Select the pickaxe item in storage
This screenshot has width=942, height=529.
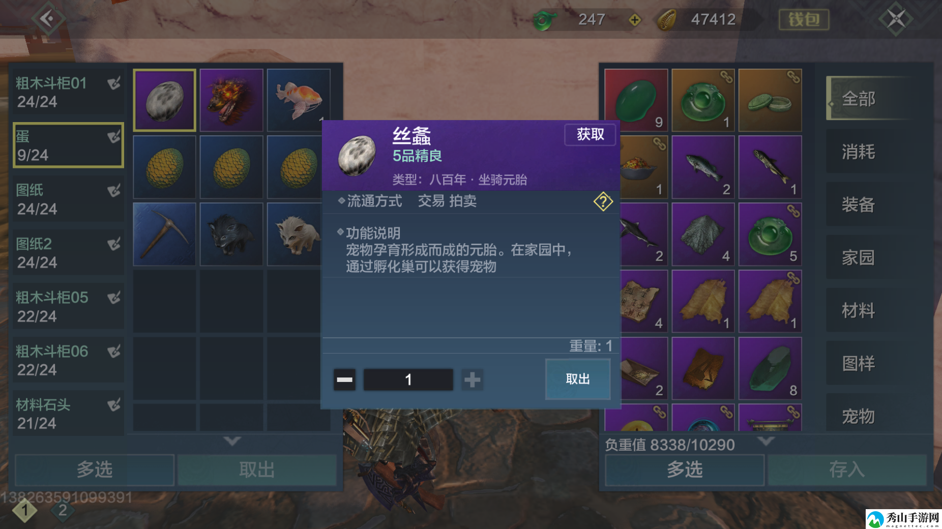pos(164,234)
